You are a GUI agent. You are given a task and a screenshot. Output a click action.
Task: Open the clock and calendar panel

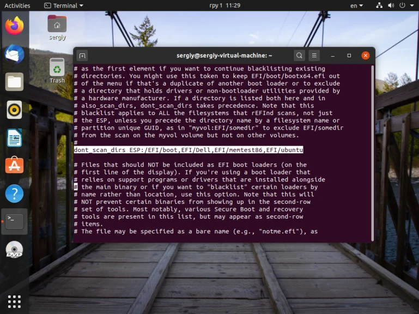click(x=224, y=5)
